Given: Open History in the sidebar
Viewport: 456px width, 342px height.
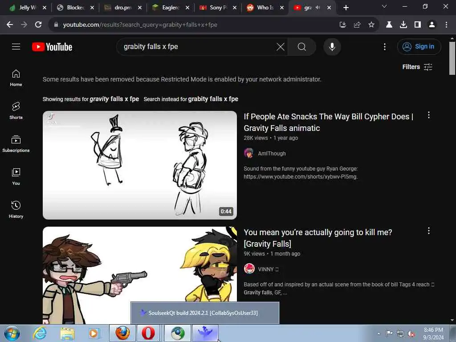Looking at the screenshot, I should click(16, 209).
